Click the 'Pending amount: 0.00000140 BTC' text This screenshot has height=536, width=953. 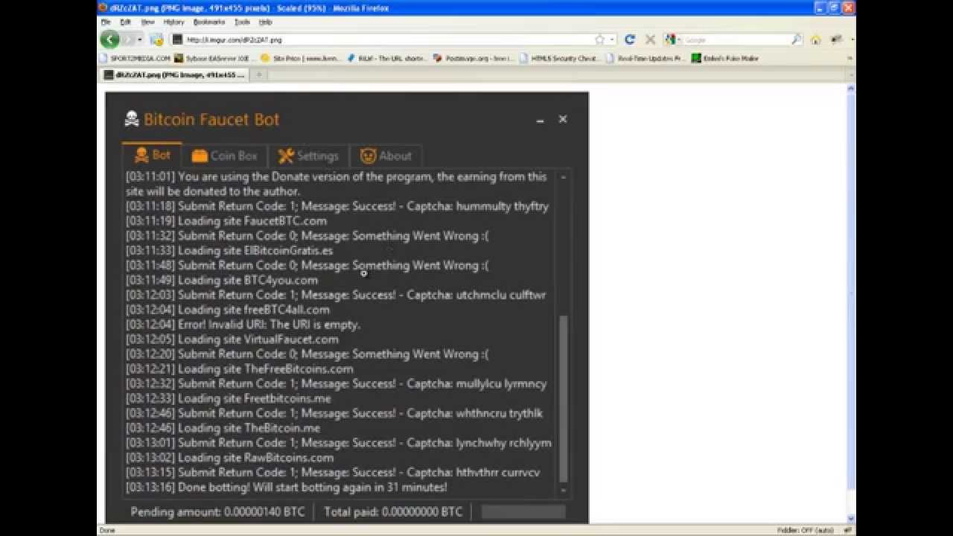click(x=217, y=511)
